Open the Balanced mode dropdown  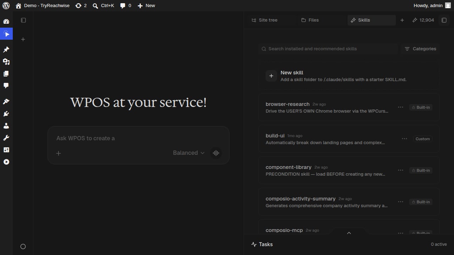tap(189, 153)
